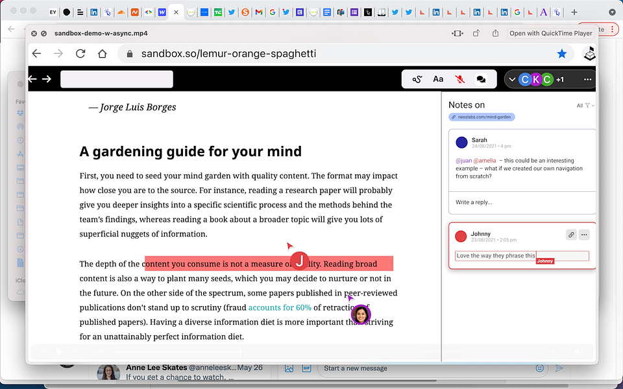This screenshot has width=623, height=389.
Task: Open more options on Johnny's note
Action: point(584,235)
